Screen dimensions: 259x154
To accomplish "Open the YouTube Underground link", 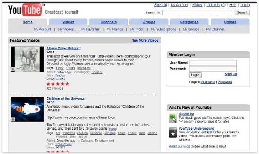I will point(196,129).
